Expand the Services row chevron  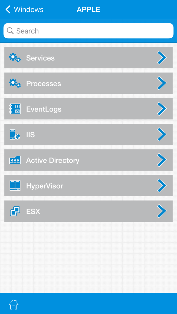click(162, 58)
